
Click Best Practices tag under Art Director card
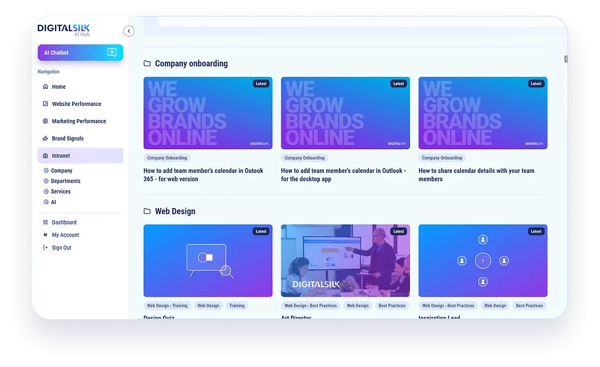click(392, 305)
